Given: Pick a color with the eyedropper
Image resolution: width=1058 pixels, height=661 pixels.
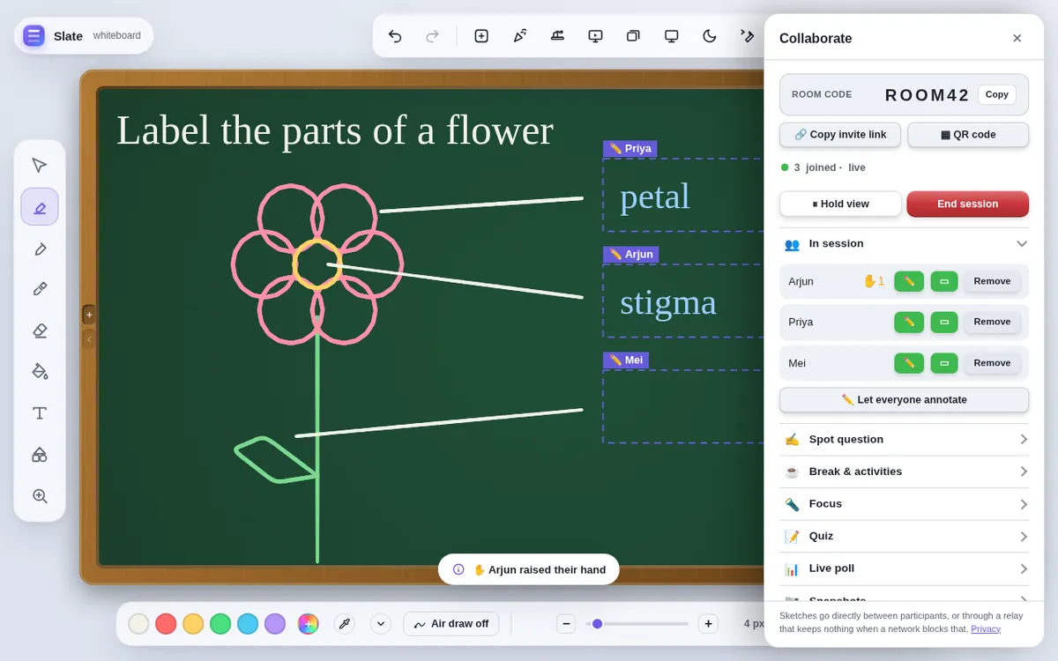Looking at the screenshot, I should tap(345, 624).
